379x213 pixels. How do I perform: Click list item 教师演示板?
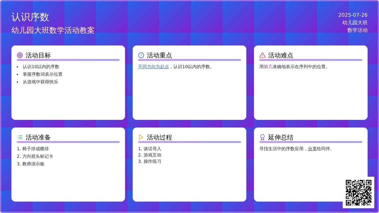(33, 164)
